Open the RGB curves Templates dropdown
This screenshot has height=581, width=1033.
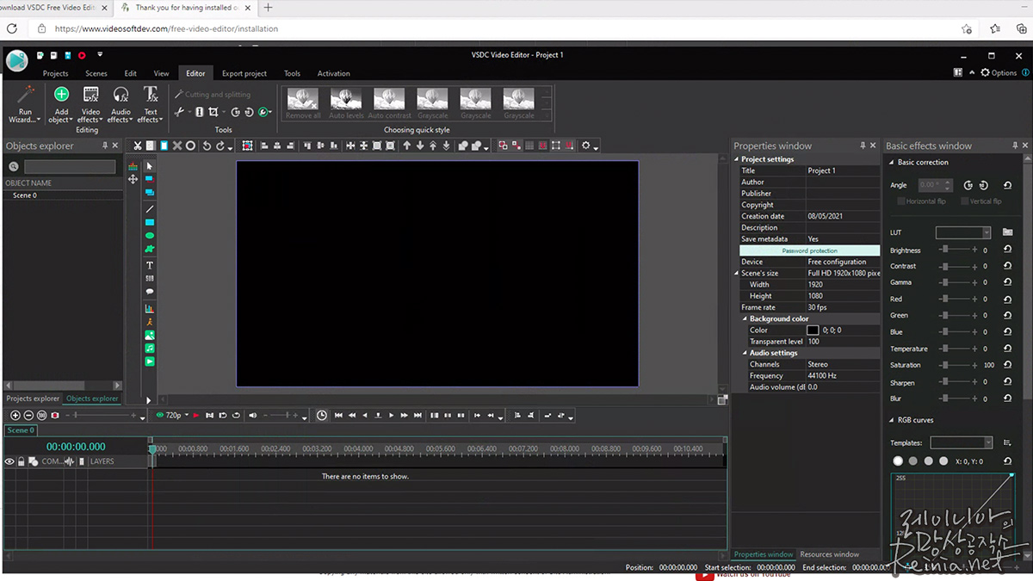pyautogui.click(x=987, y=442)
